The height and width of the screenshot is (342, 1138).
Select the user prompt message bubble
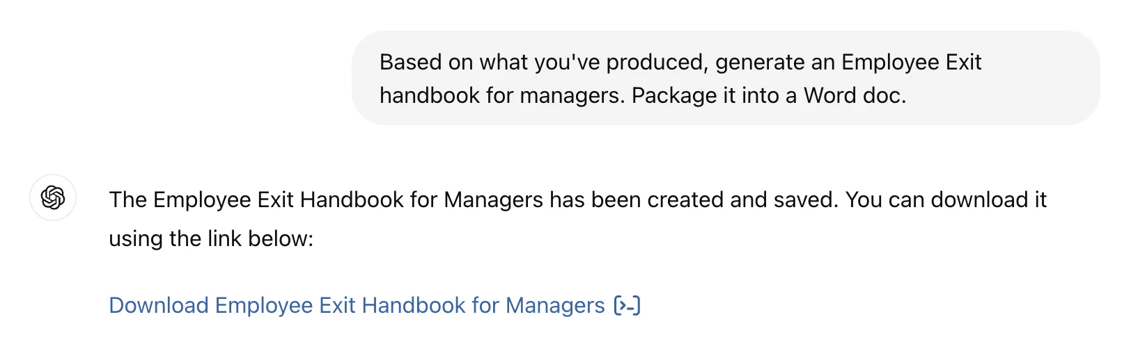725,78
